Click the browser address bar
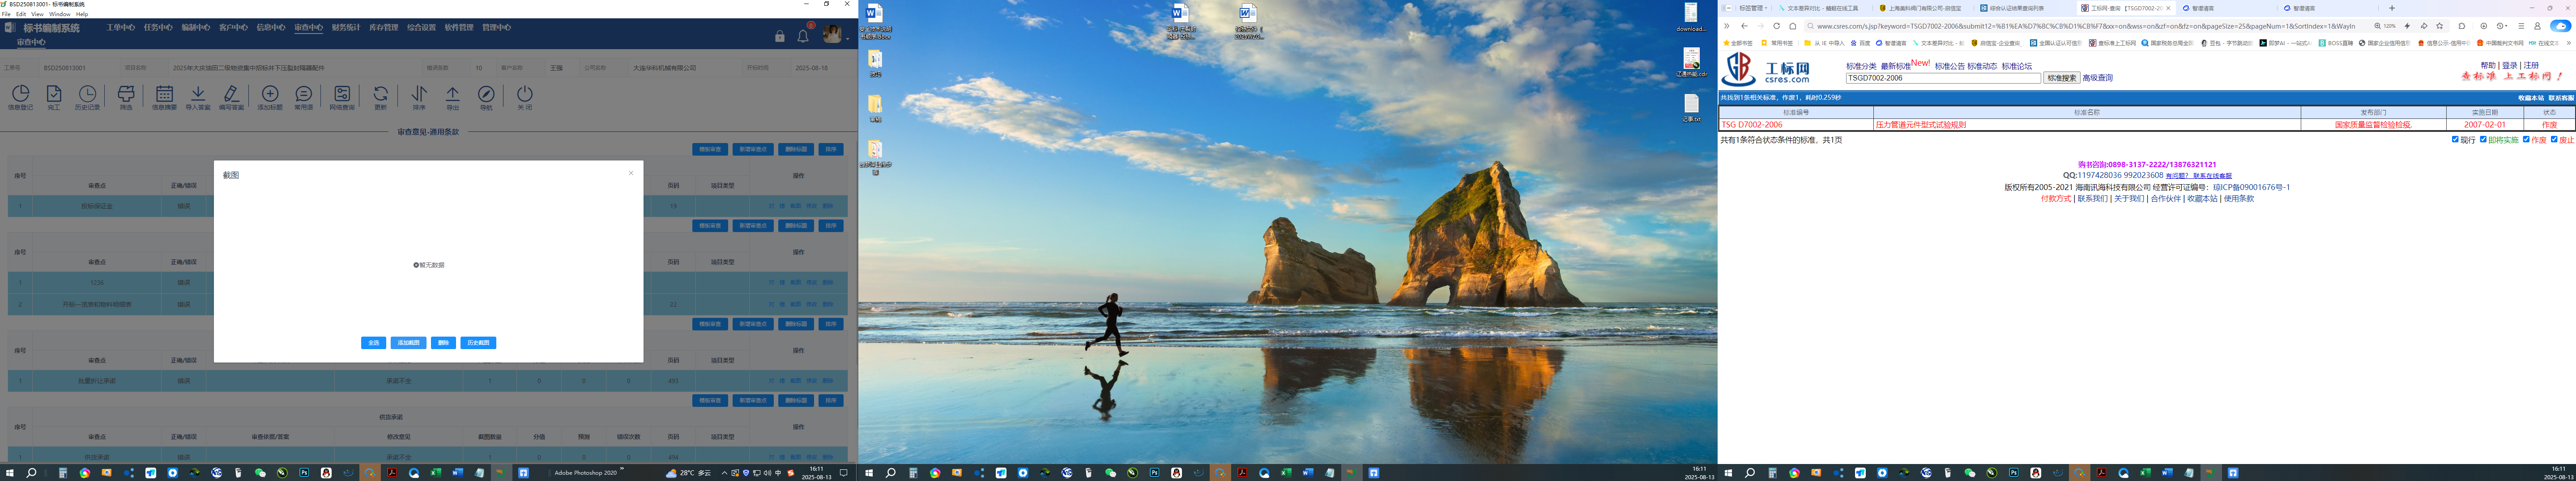The height and width of the screenshot is (481, 2576). pos(2086,26)
